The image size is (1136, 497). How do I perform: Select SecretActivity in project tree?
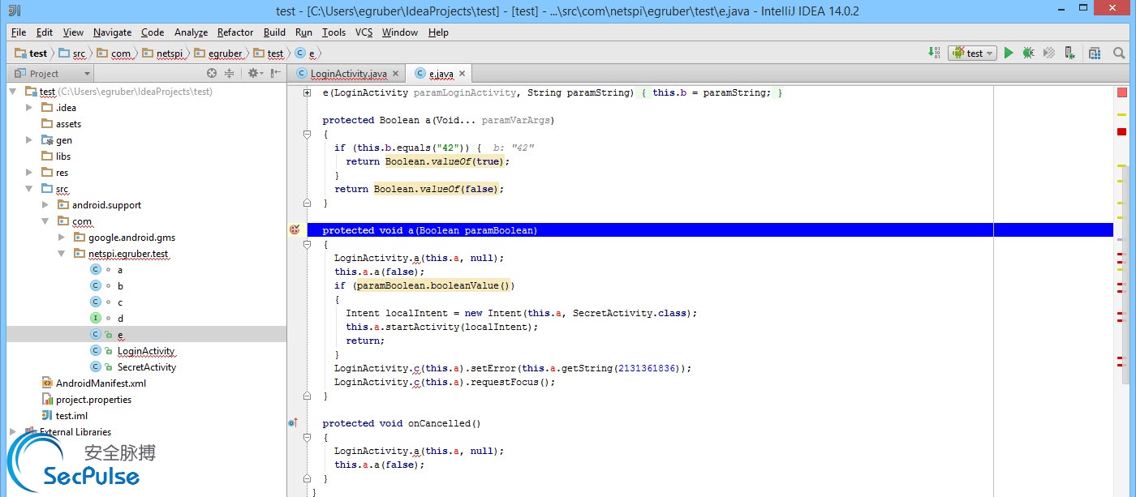147,367
